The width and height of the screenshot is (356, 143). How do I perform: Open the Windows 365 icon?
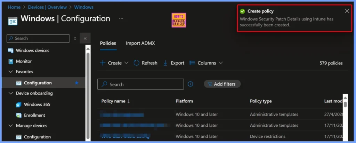click(x=19, y=104)
